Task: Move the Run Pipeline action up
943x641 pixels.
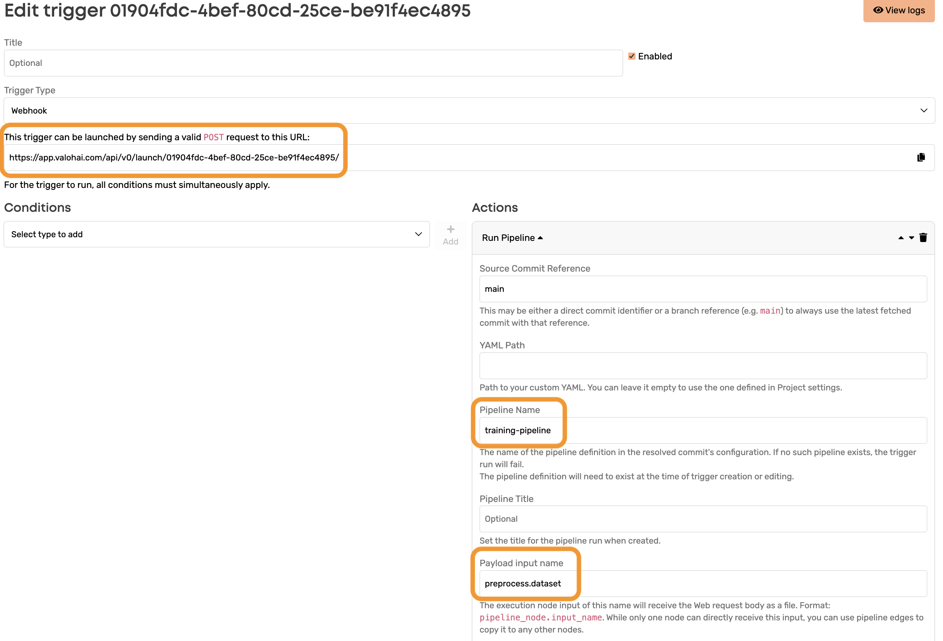Action: coord(901,238)
